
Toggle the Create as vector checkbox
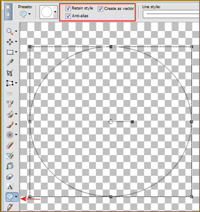pyautogui.click(x=100, y=9)
